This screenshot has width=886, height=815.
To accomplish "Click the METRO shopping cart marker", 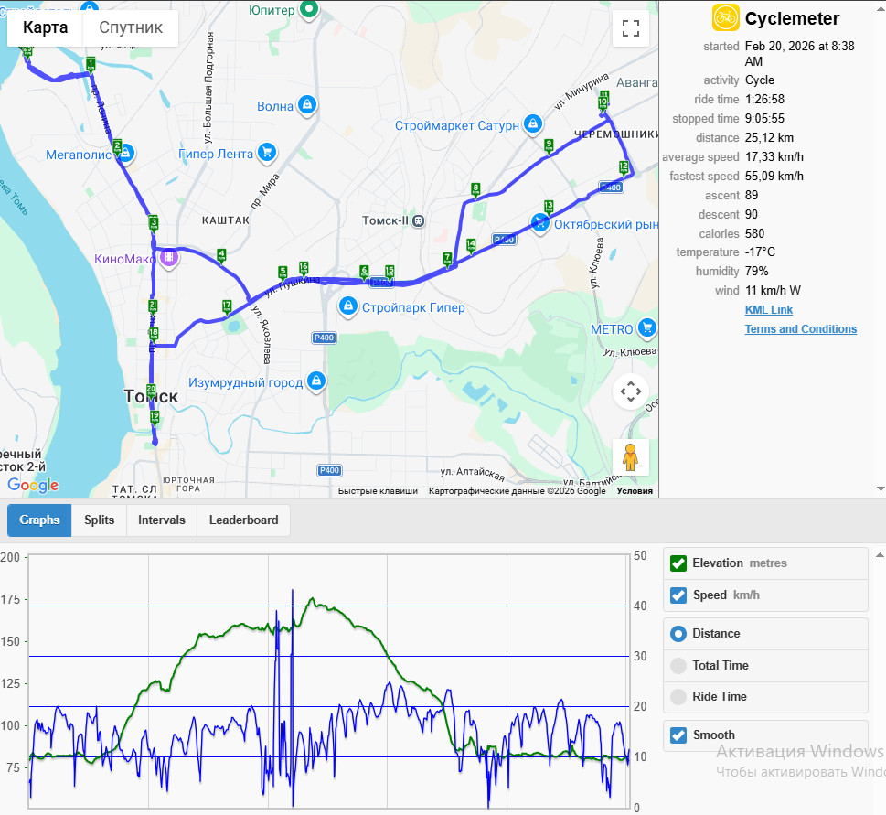I will tap(647, 327).
